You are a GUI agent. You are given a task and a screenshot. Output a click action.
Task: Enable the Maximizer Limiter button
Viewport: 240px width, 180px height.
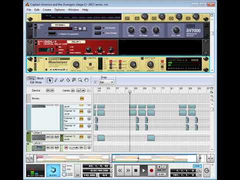(x=85, y=58)
